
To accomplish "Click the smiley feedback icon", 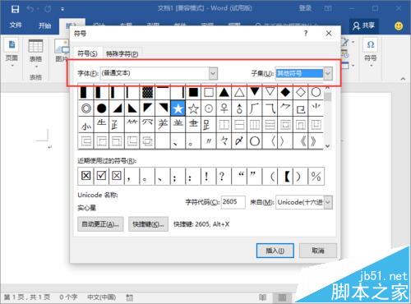I will 399,26.
